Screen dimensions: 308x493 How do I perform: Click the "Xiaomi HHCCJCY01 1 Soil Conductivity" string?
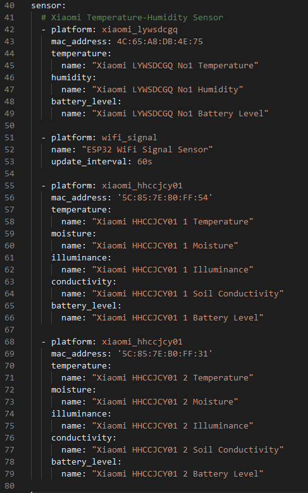tap(188, 294)
